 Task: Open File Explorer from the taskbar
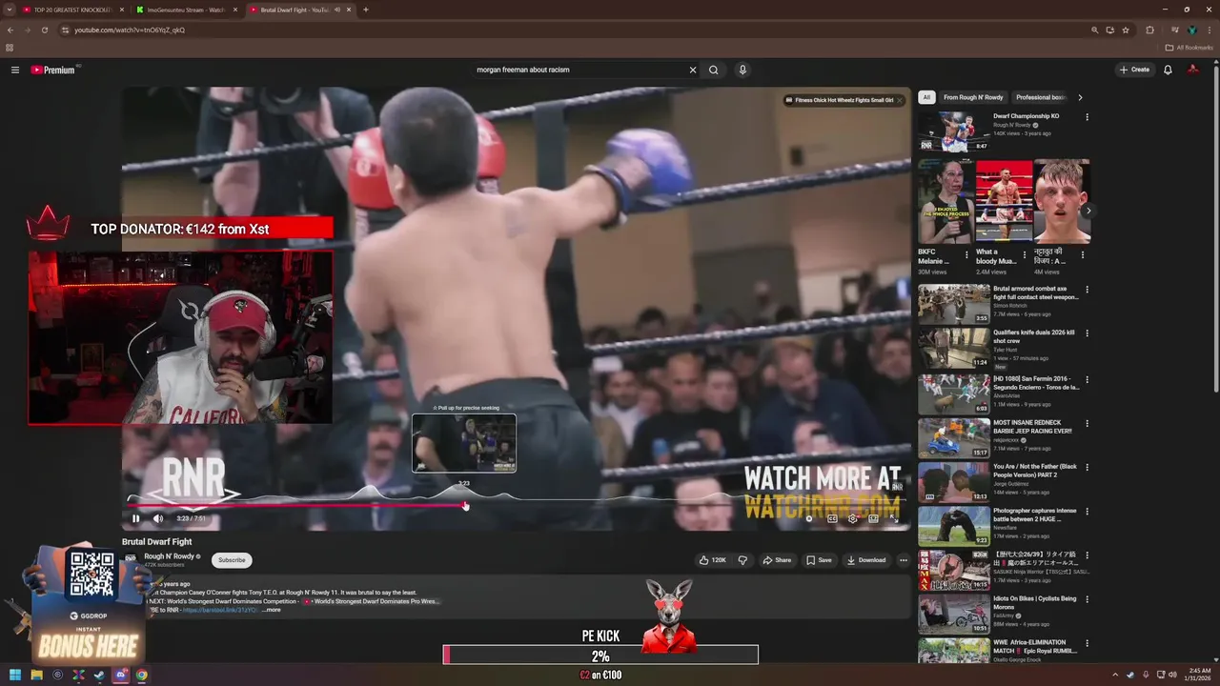pos(37,675)
